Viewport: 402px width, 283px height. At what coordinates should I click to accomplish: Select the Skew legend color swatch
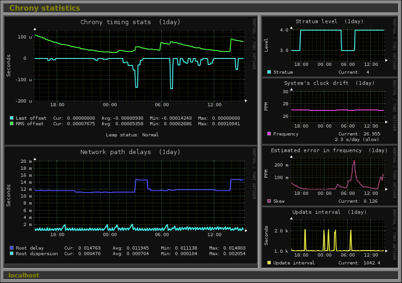point(269,201)
